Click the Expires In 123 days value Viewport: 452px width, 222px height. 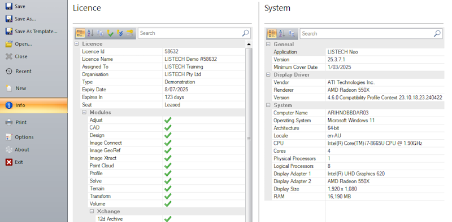[x=175, y=97]
